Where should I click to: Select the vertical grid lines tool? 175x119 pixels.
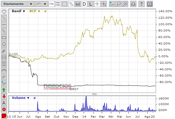4,57
